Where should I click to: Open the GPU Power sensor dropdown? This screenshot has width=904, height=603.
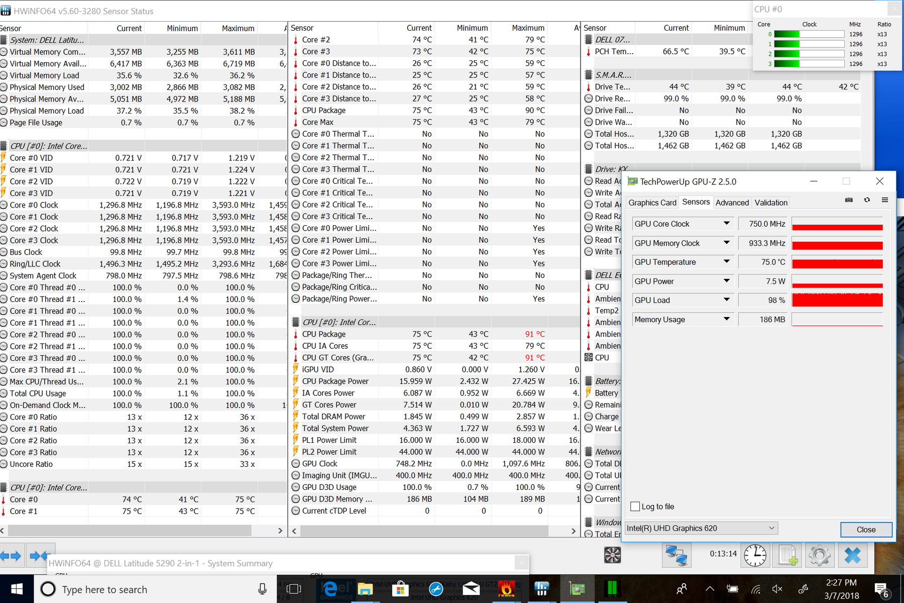[x=726, y=281]
